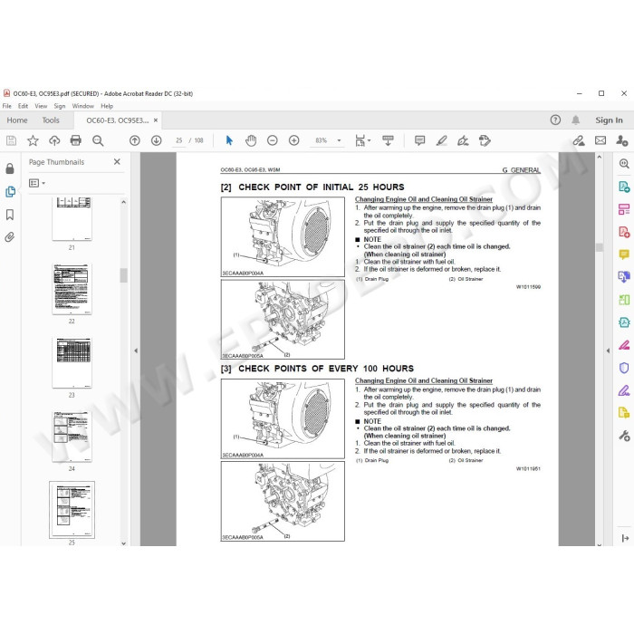The height and width of the screenshot is (634, 634).
Task: Go to previous page arrow
Action: 135,140
